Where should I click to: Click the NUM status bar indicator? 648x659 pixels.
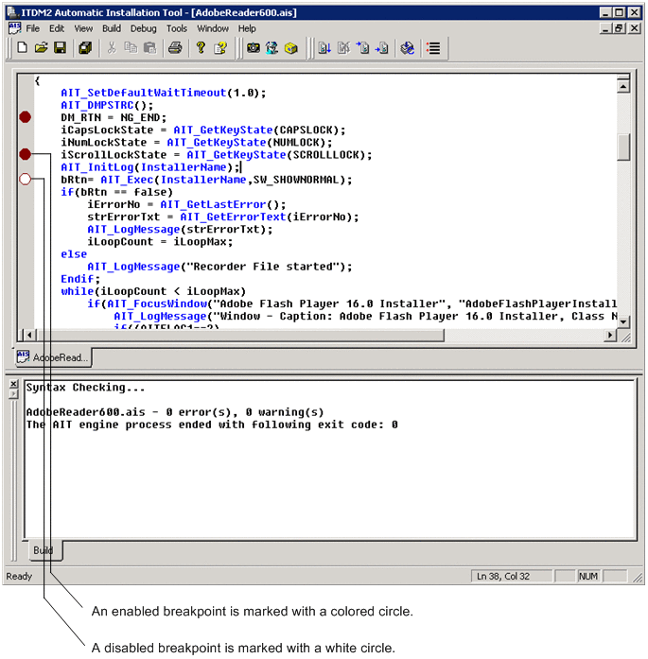(x=587, y=576)
